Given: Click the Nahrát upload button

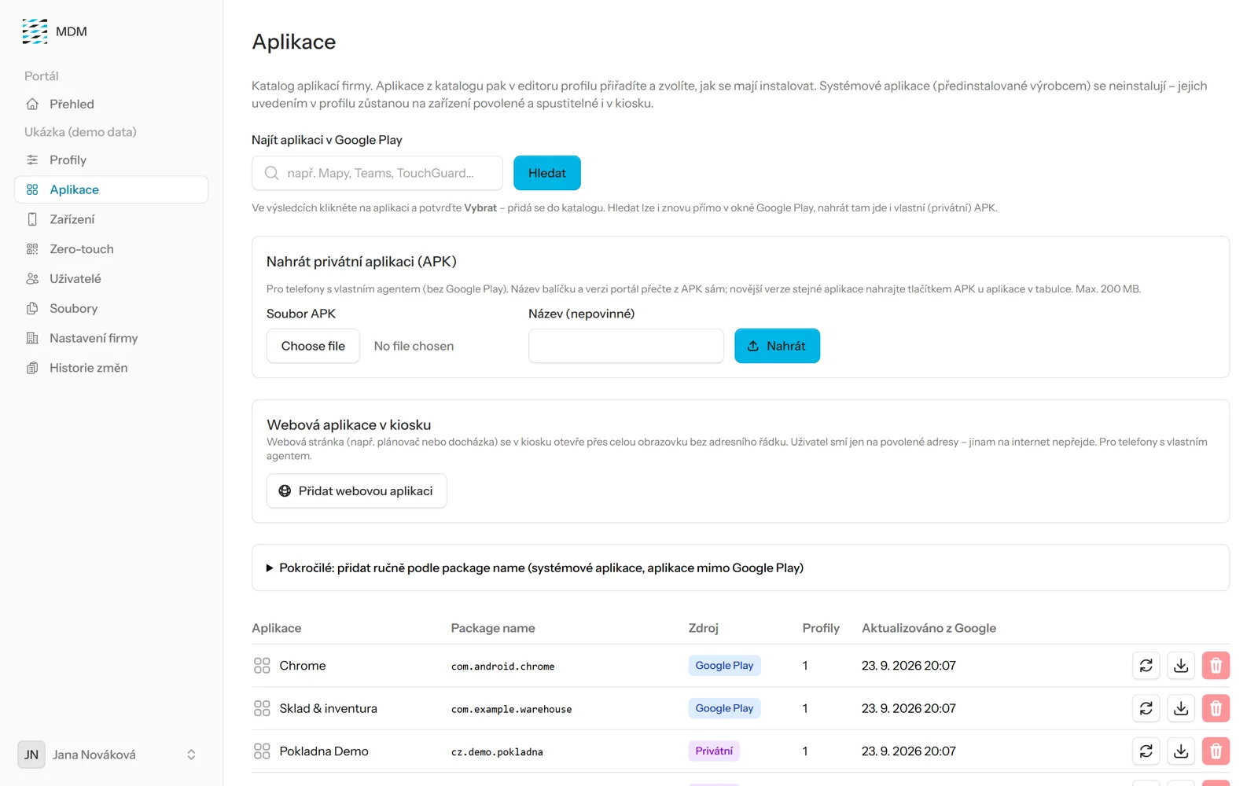Looking at the screenshot, I should (777, 346).
